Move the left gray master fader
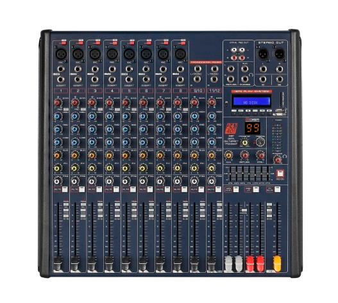Screen dimensions: 338x303 point(228,263)
